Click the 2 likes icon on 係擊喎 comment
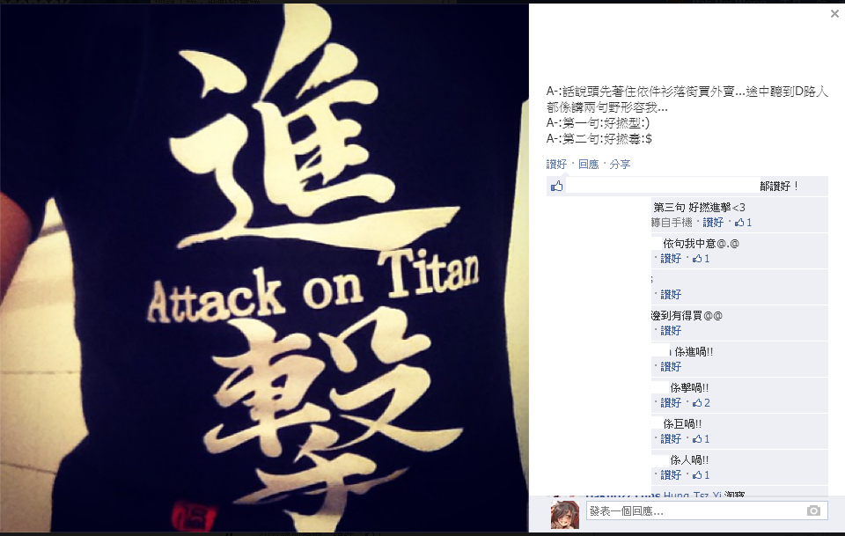This screenshot has width=845, height=536. 702,403
